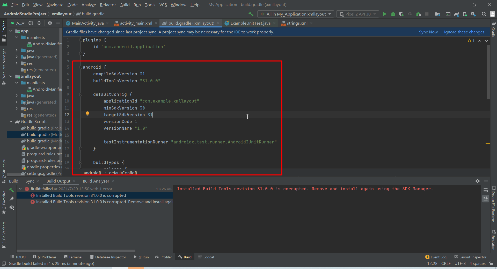Run the app using the green Run icon
497x269 pixels.
pos(385,14)
